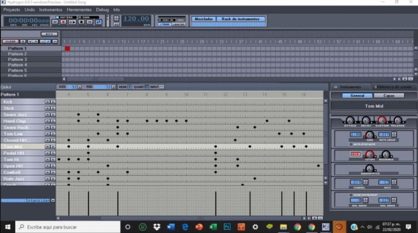The width and height of the screenshot is (418, 233).
Task: Click the stop playback button
Action: click(x=81, y=22)
